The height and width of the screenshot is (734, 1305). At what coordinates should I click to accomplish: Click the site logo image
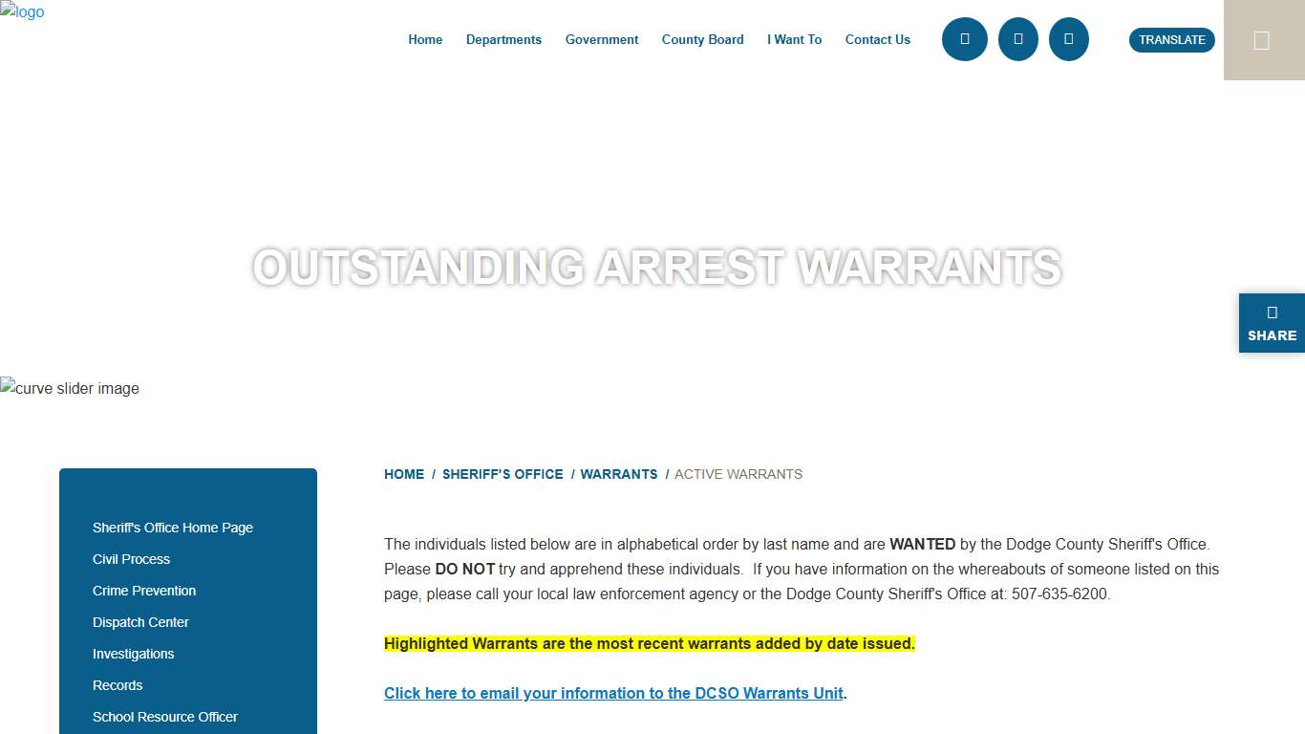(22, 12)
